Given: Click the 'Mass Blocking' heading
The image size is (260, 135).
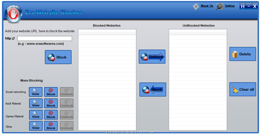Looking at the screenshot, I should tap(32, 80).
